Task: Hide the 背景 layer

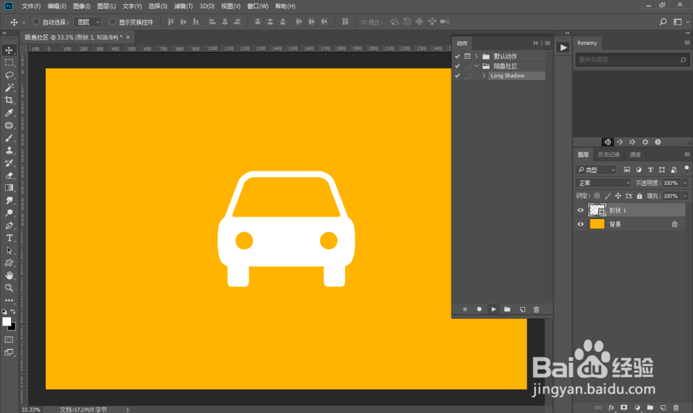Action: [x=580, y=224]
